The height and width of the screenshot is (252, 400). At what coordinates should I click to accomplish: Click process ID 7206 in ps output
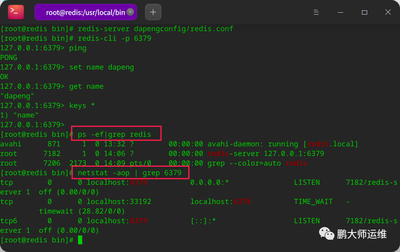(52, 163)
